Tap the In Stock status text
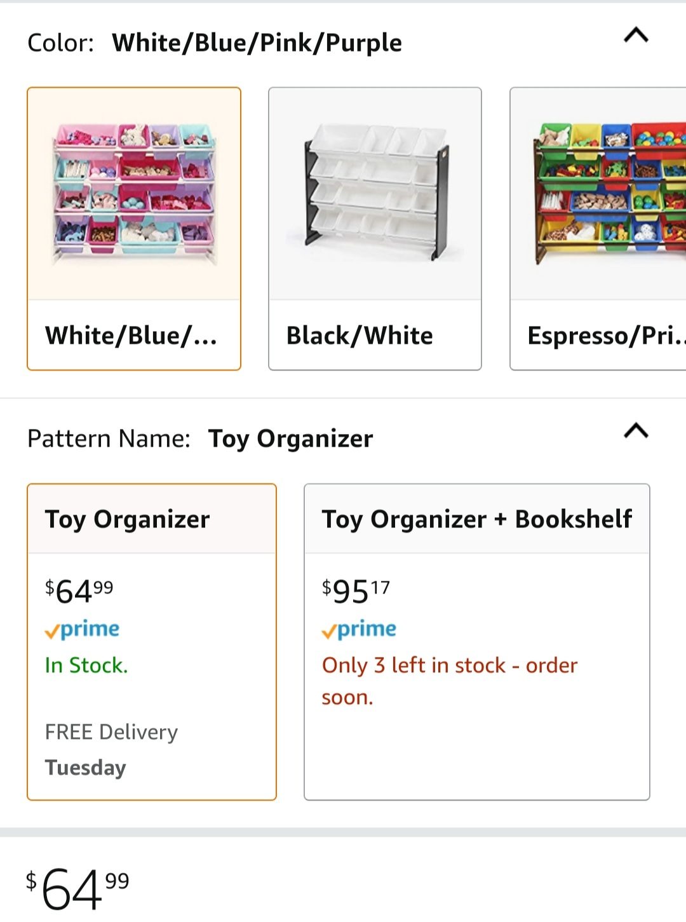 tap(86, 665)
